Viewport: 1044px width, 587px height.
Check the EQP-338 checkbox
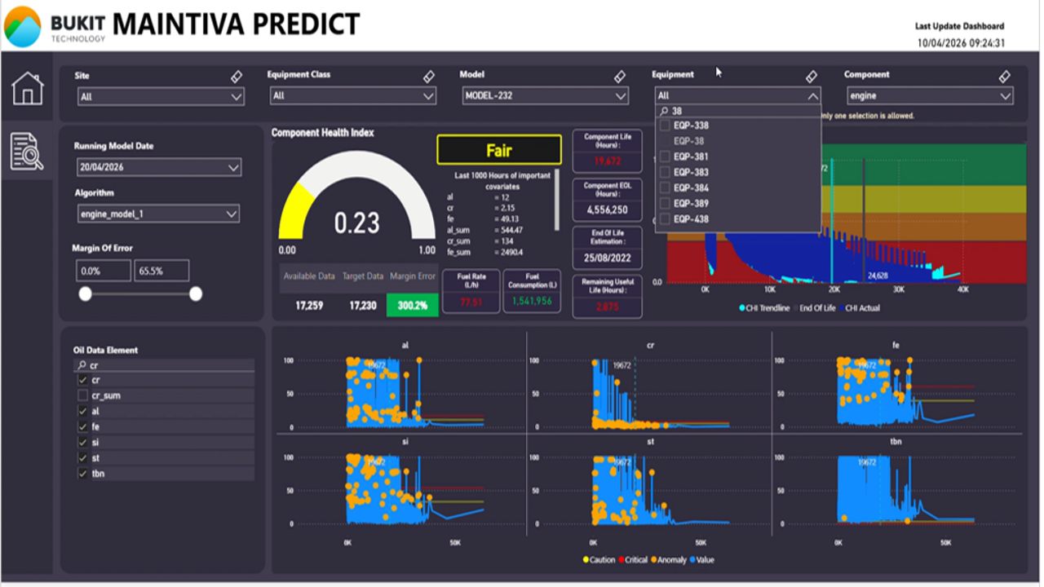665,126
